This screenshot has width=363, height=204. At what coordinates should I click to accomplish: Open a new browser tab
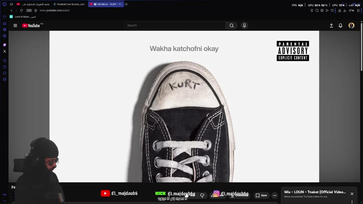126,4
